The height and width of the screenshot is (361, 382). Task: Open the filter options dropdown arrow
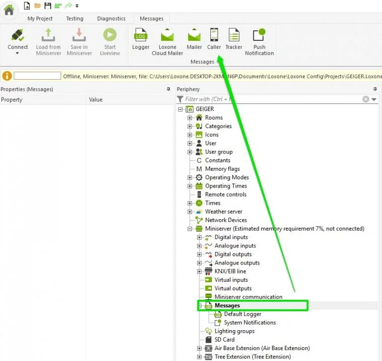click(374, 99)
